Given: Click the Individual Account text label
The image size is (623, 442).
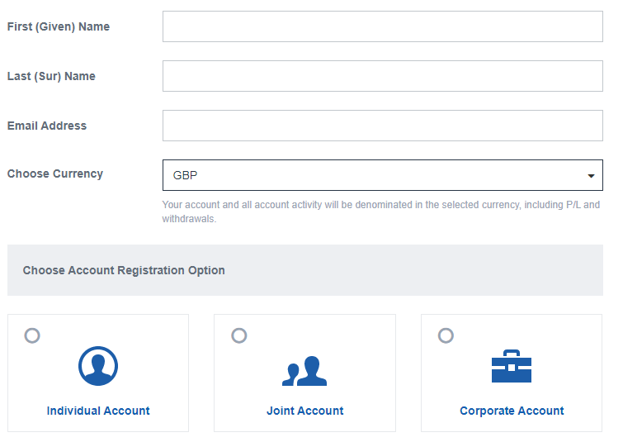Looking at the screenshot, I should click(x=98, y=411).
